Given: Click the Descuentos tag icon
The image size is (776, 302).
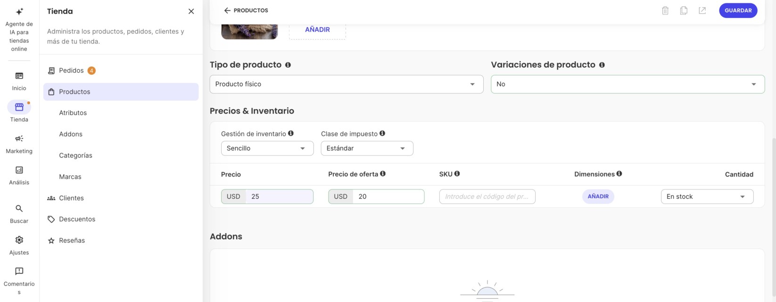Looking at the screenshot, I should 51,219.
